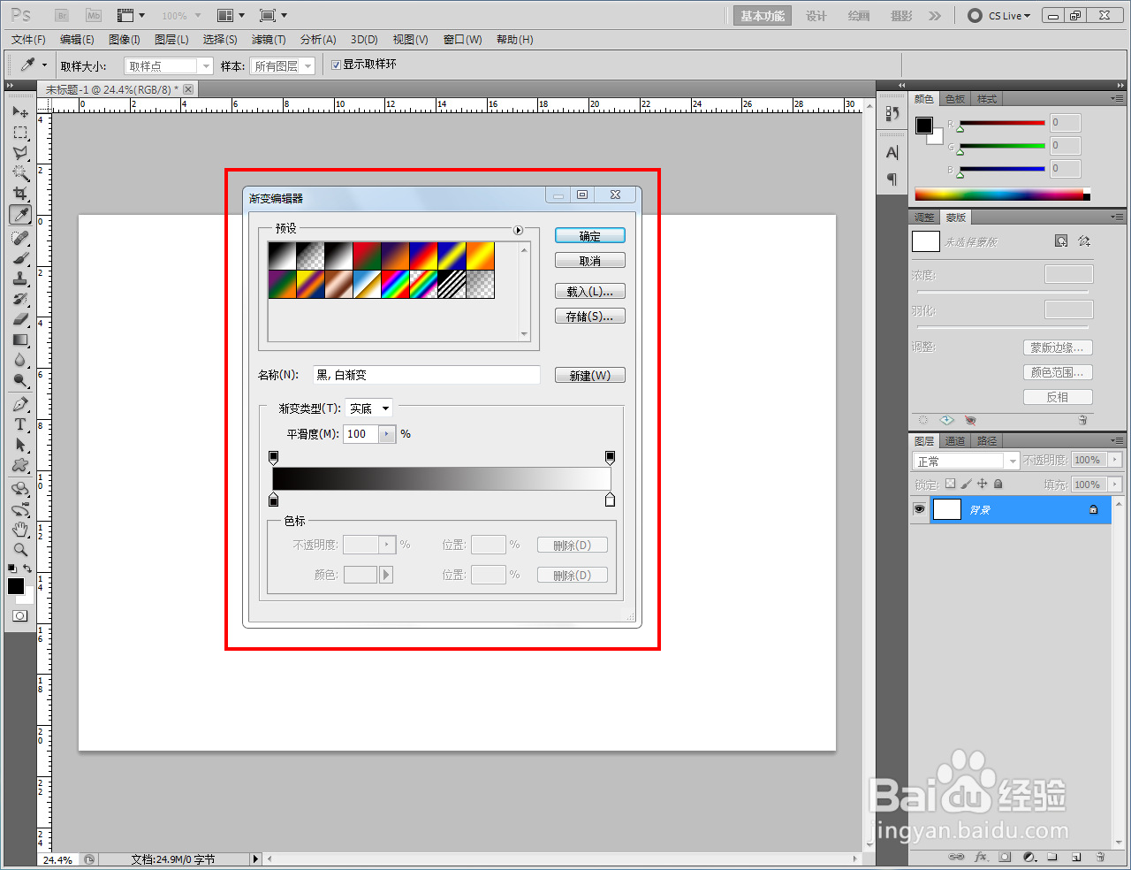Select the Move tool

click(20, 112)
